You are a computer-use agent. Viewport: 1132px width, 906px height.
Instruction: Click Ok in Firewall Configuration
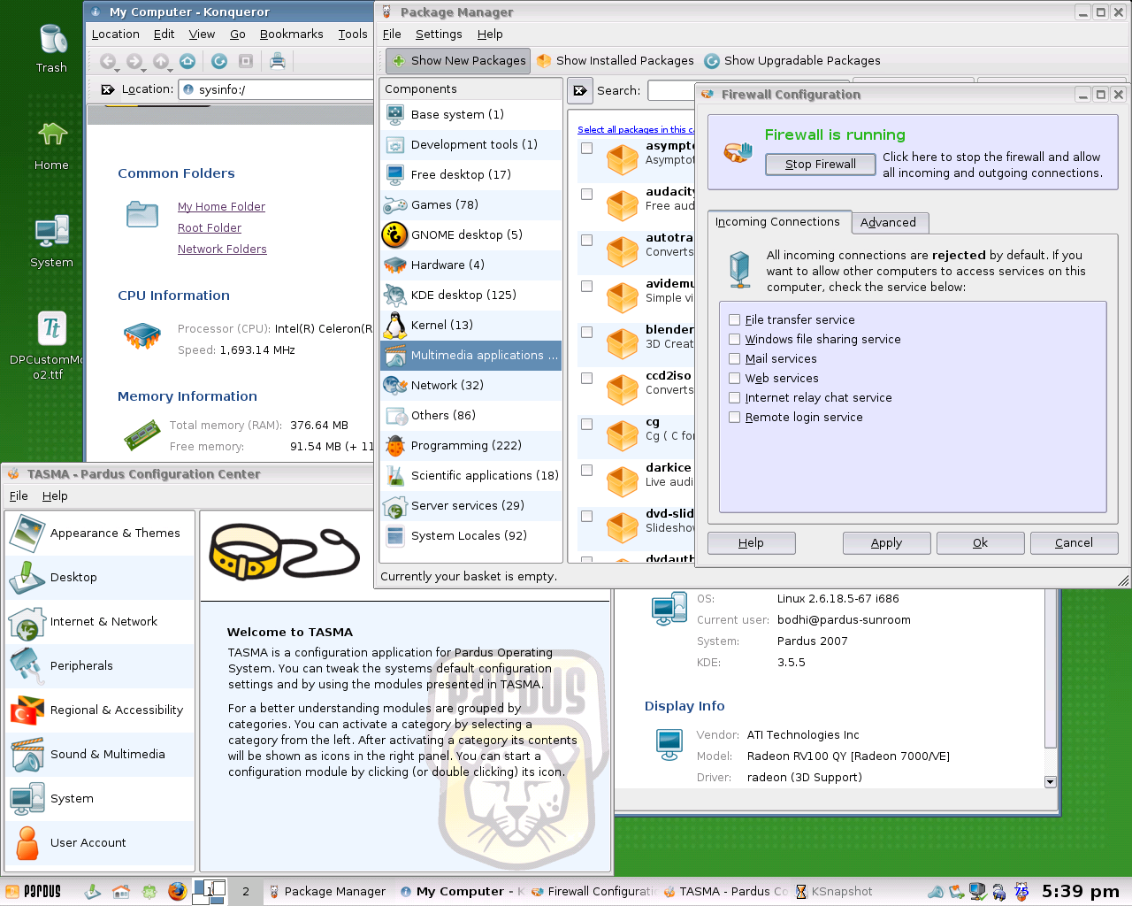pyautogui.click(x=980, y=543)
